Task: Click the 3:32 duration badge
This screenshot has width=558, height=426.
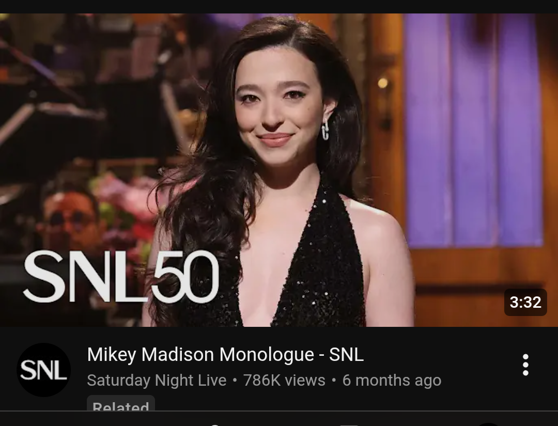Action: click(525, 302)
